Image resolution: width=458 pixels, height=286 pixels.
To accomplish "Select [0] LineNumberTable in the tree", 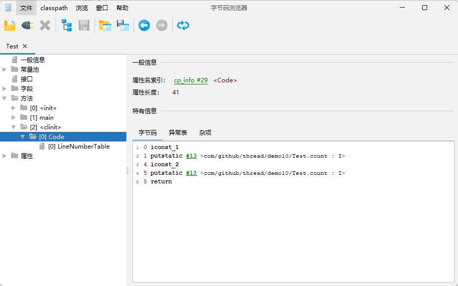I will pos(78,147).
